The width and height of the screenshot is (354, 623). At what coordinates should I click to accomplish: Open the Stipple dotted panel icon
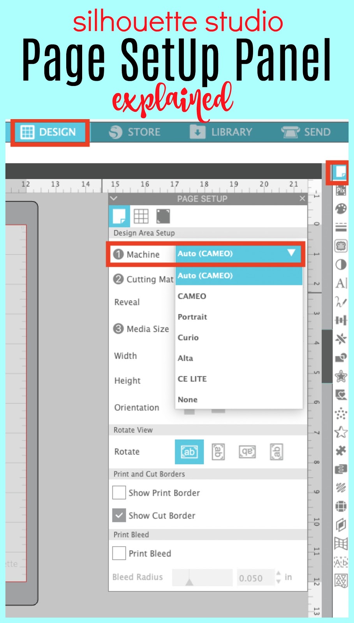(x=341, y=414)
